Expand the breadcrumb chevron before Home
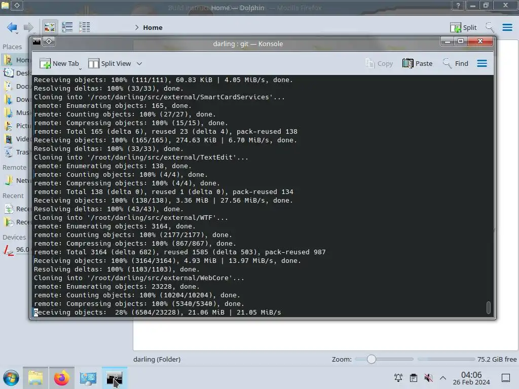This screenshot has height=389, width=519. (x=137, y=27)
